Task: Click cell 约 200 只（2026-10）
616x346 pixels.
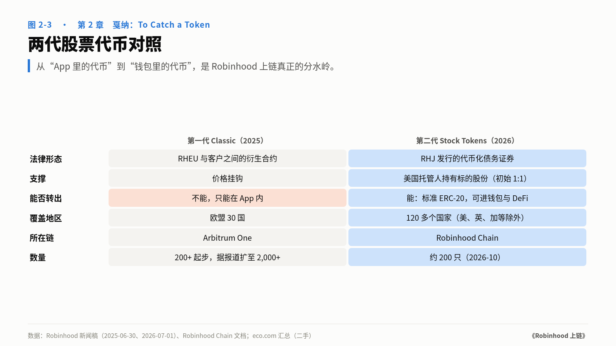Action: [x=467, y=257]
